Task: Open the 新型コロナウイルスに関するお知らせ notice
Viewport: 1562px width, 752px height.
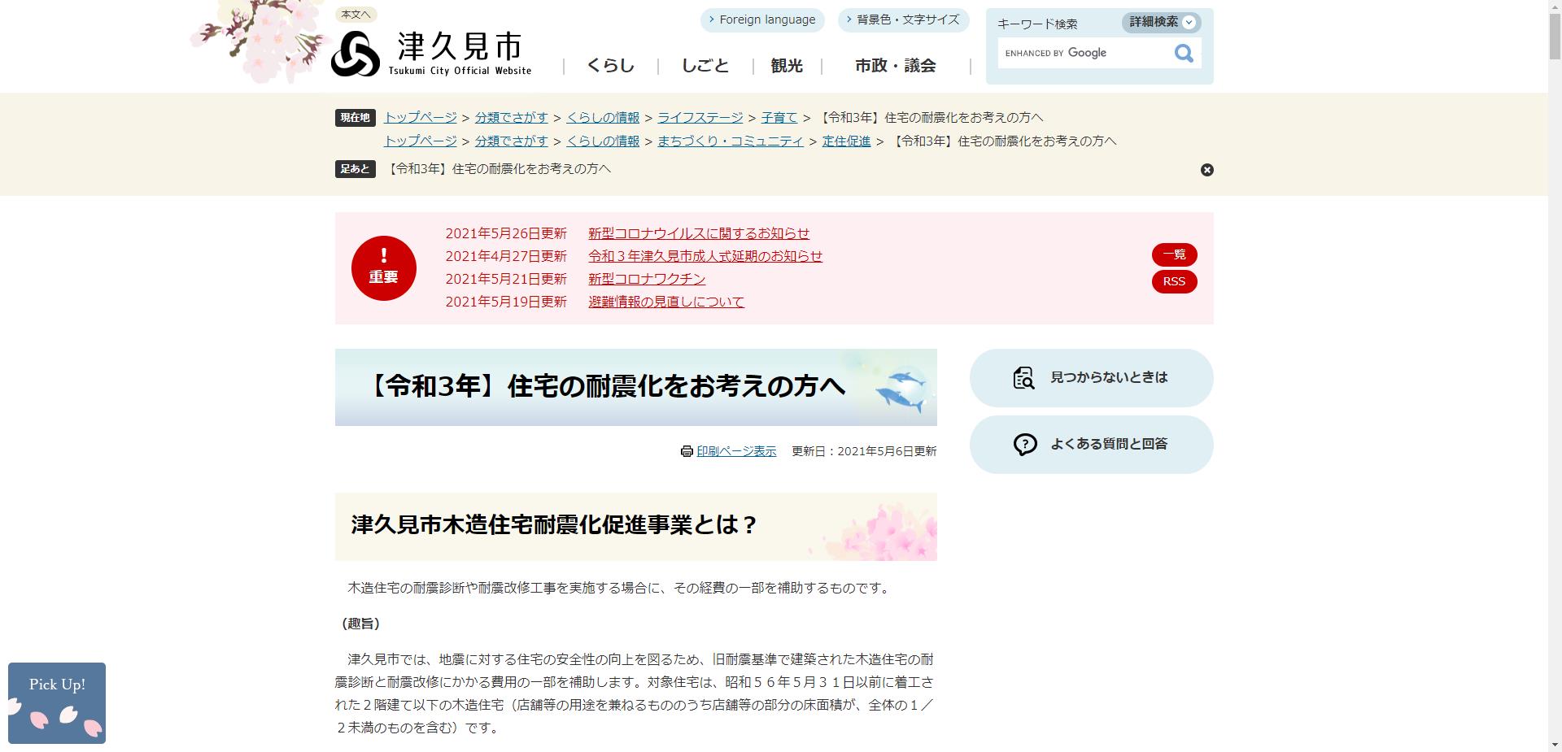Action: pyautogui.click(x=698, y=233)
